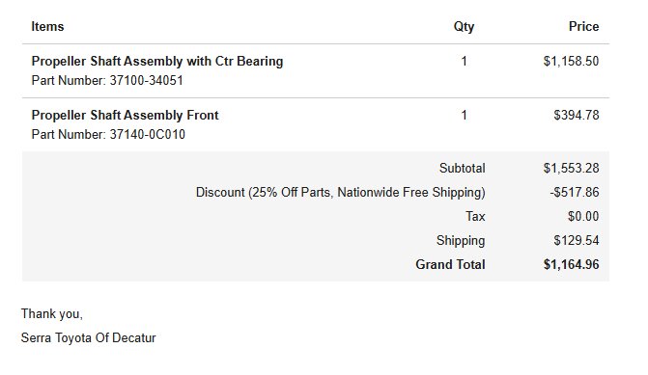
Task: Click the Shipping label
Action: point(461,240)
